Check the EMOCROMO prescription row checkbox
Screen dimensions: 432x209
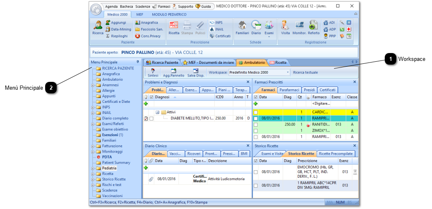tap(256, 172)
